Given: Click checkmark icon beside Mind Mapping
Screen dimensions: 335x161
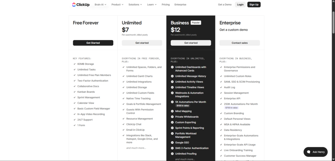Looking at the screenshot, I should click(172, 111).
